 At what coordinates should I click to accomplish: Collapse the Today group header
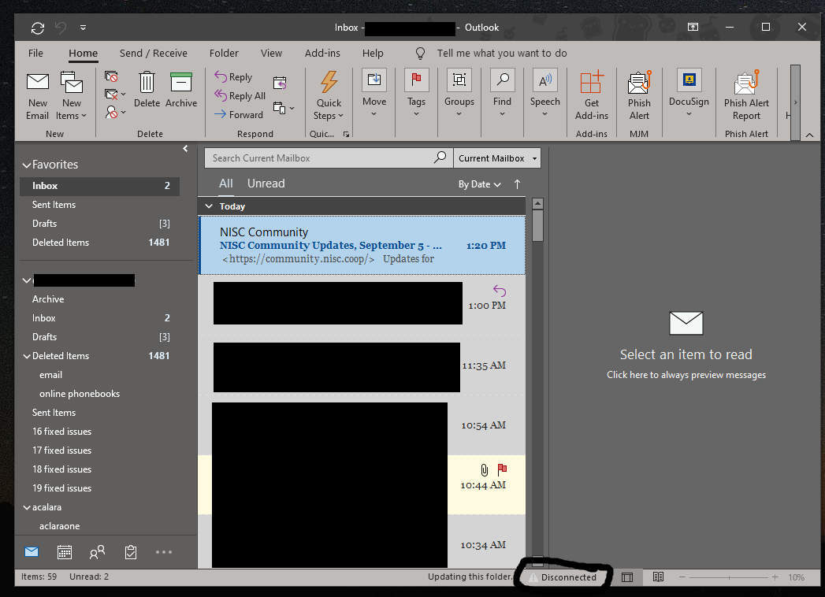click(209, 206)
